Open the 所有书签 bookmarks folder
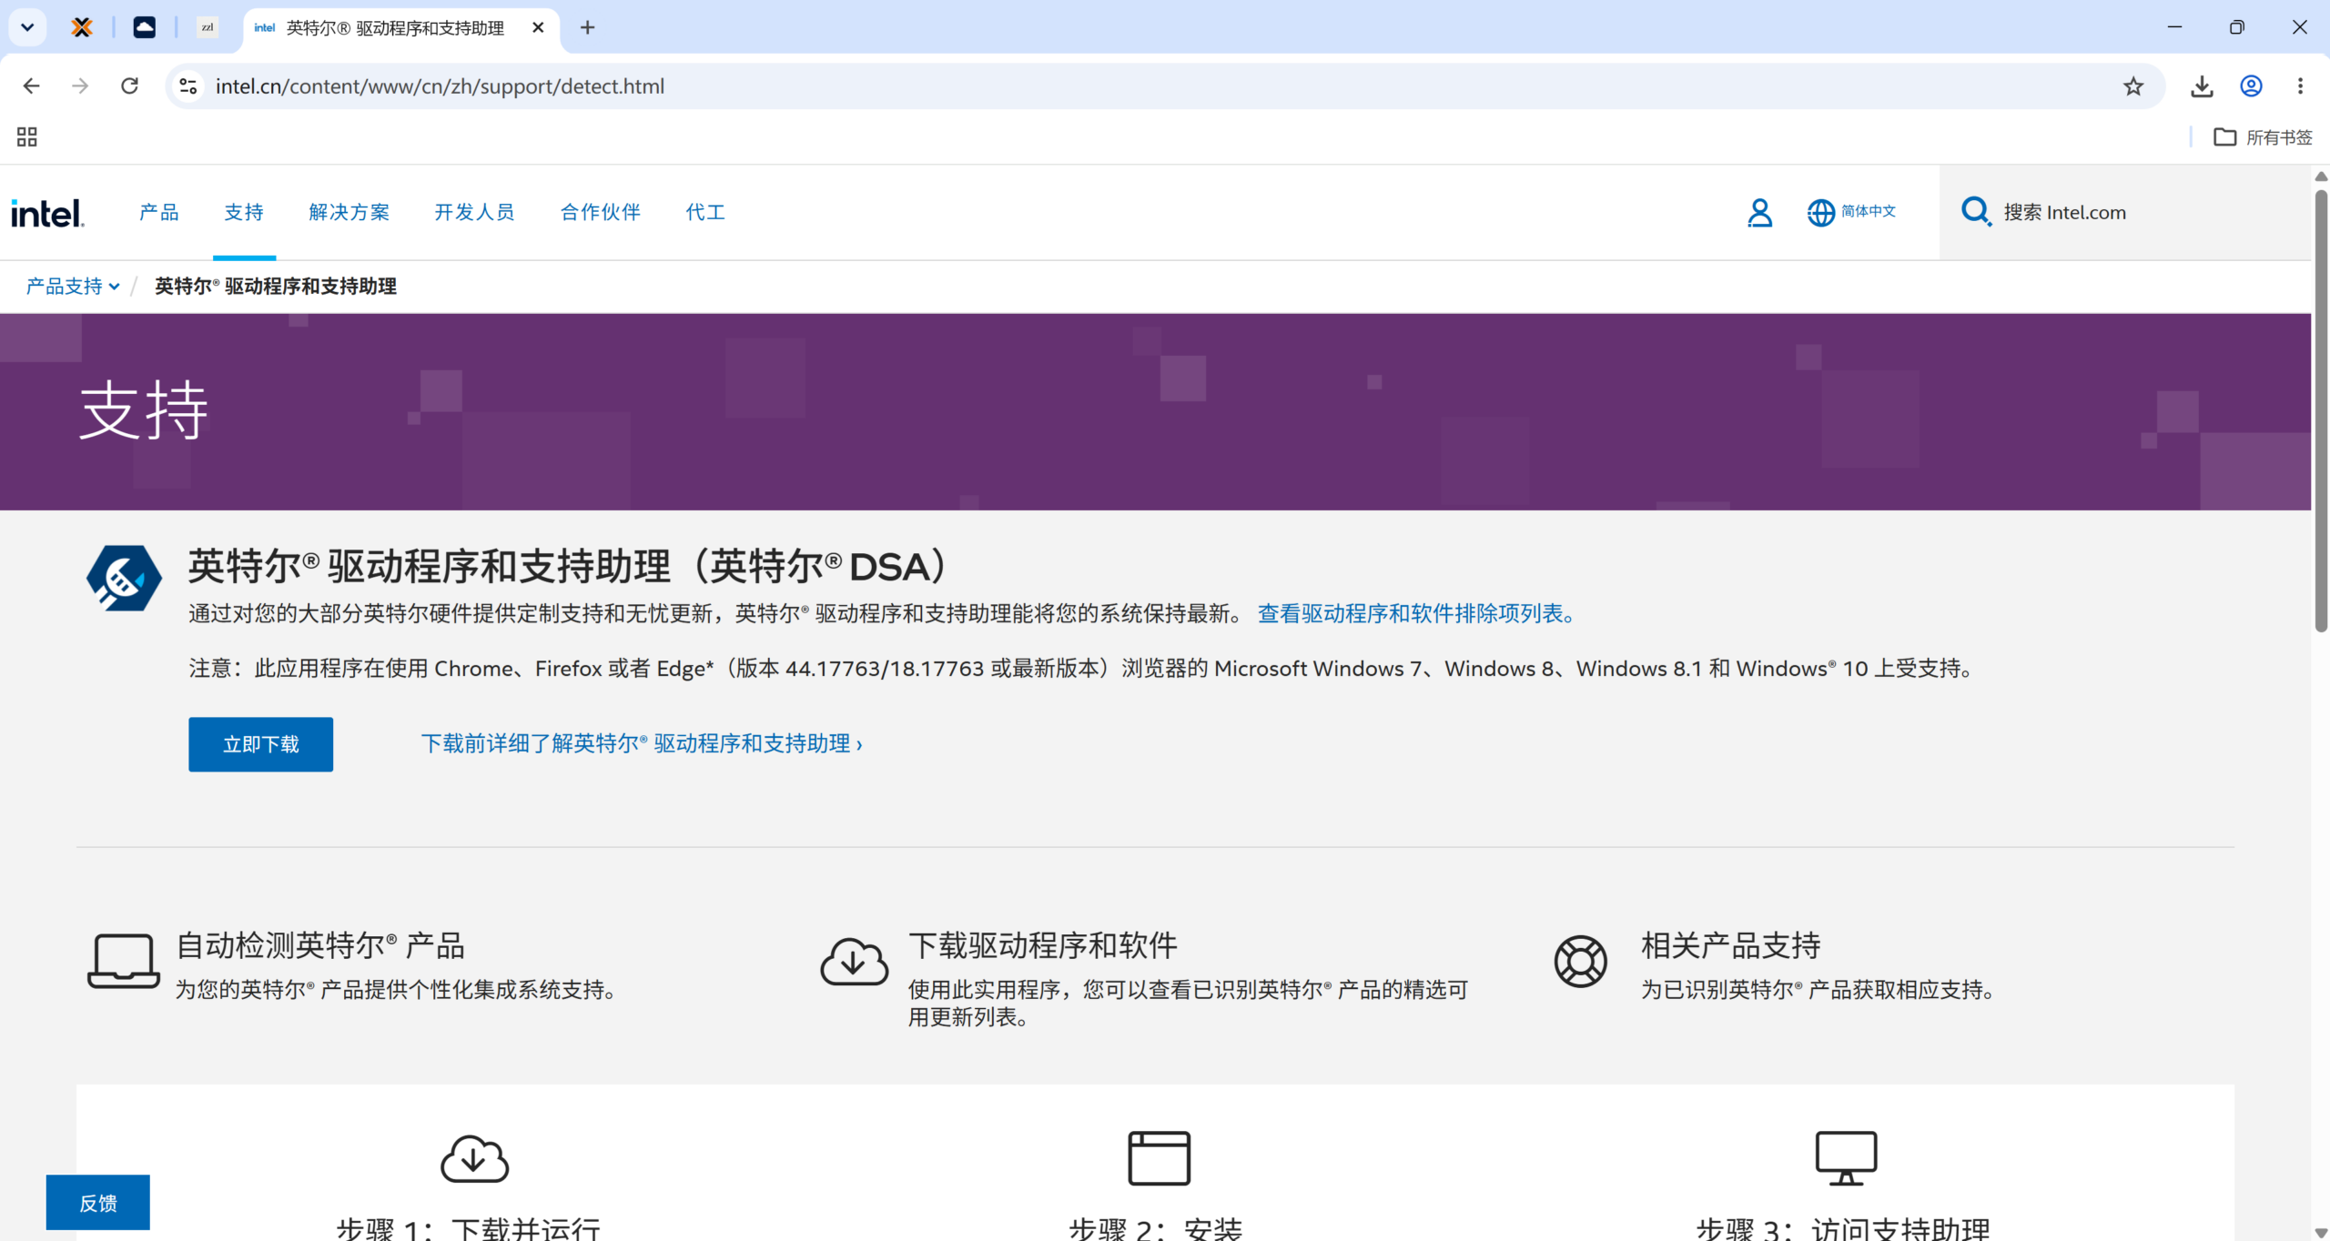 [2263, 137]
